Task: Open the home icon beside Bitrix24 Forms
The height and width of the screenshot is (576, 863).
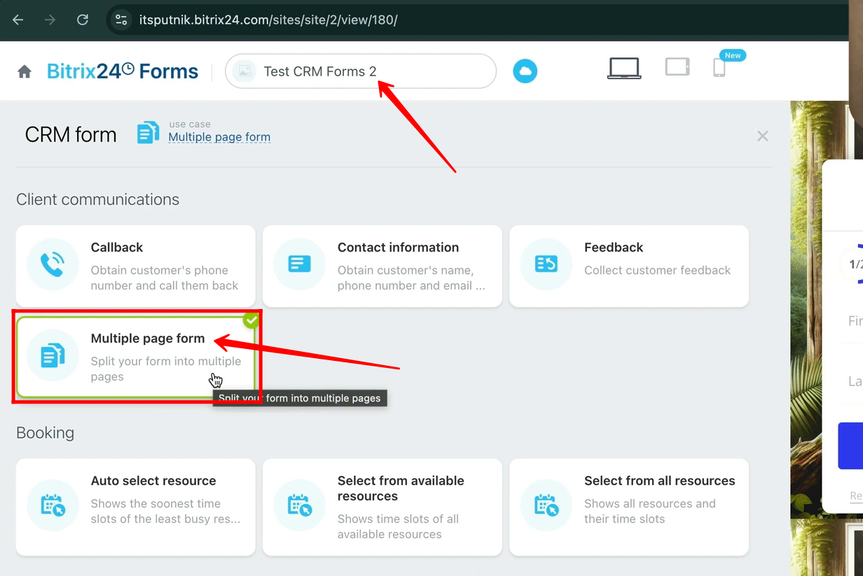Action: coord(25,71)
